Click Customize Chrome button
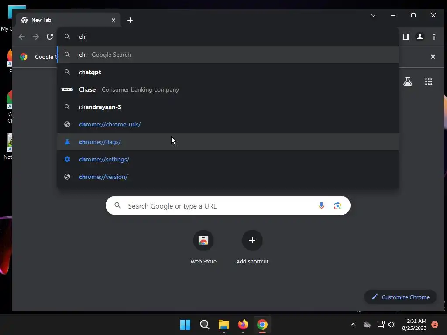 click(401, 297)
